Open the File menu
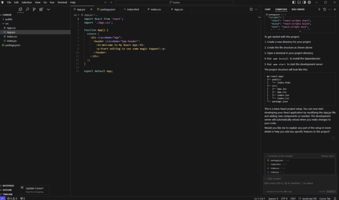The height and width of the screenshot is (200, 339). tap(9, 2)
